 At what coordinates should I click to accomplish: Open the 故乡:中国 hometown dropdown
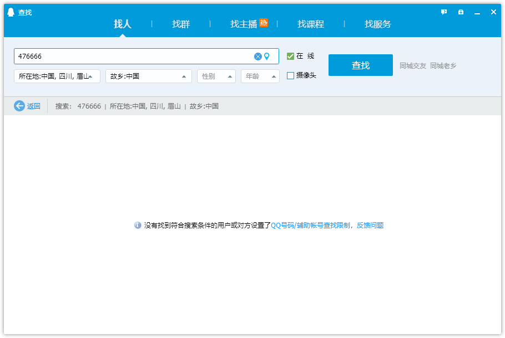148,76
